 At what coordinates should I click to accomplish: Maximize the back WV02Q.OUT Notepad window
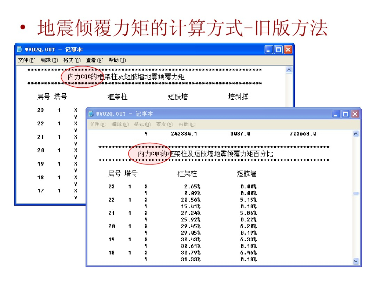coord(278,50)
